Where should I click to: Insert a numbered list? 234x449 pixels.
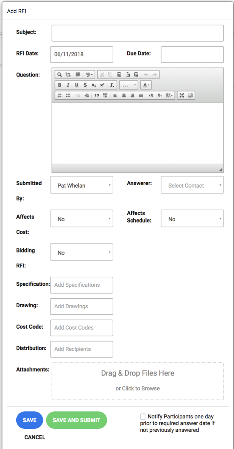tap(59, 95)
